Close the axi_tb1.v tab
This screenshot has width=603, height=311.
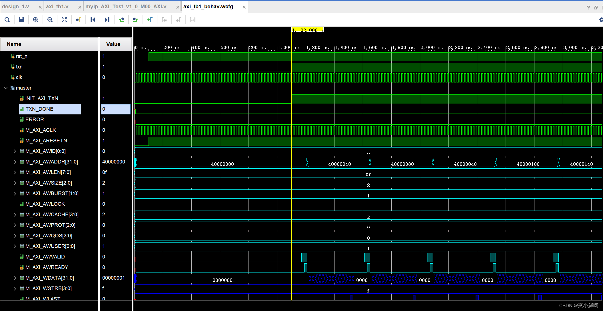pyautogui.click(x=80, y=7)
